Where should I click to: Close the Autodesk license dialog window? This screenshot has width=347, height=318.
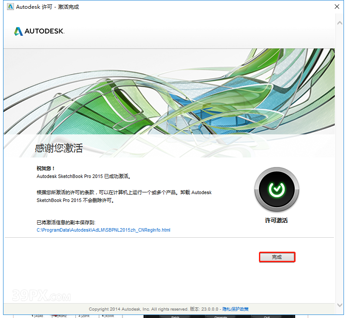point(337,7)
